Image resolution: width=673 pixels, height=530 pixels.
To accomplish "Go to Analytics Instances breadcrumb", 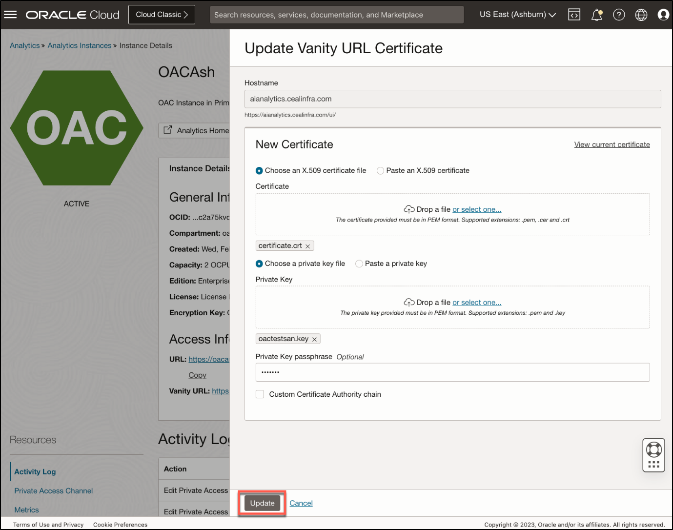I will pos(80,45).
